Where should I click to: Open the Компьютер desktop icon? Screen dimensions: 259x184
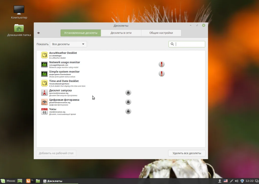pyautogui.click(x=19, y=12)
